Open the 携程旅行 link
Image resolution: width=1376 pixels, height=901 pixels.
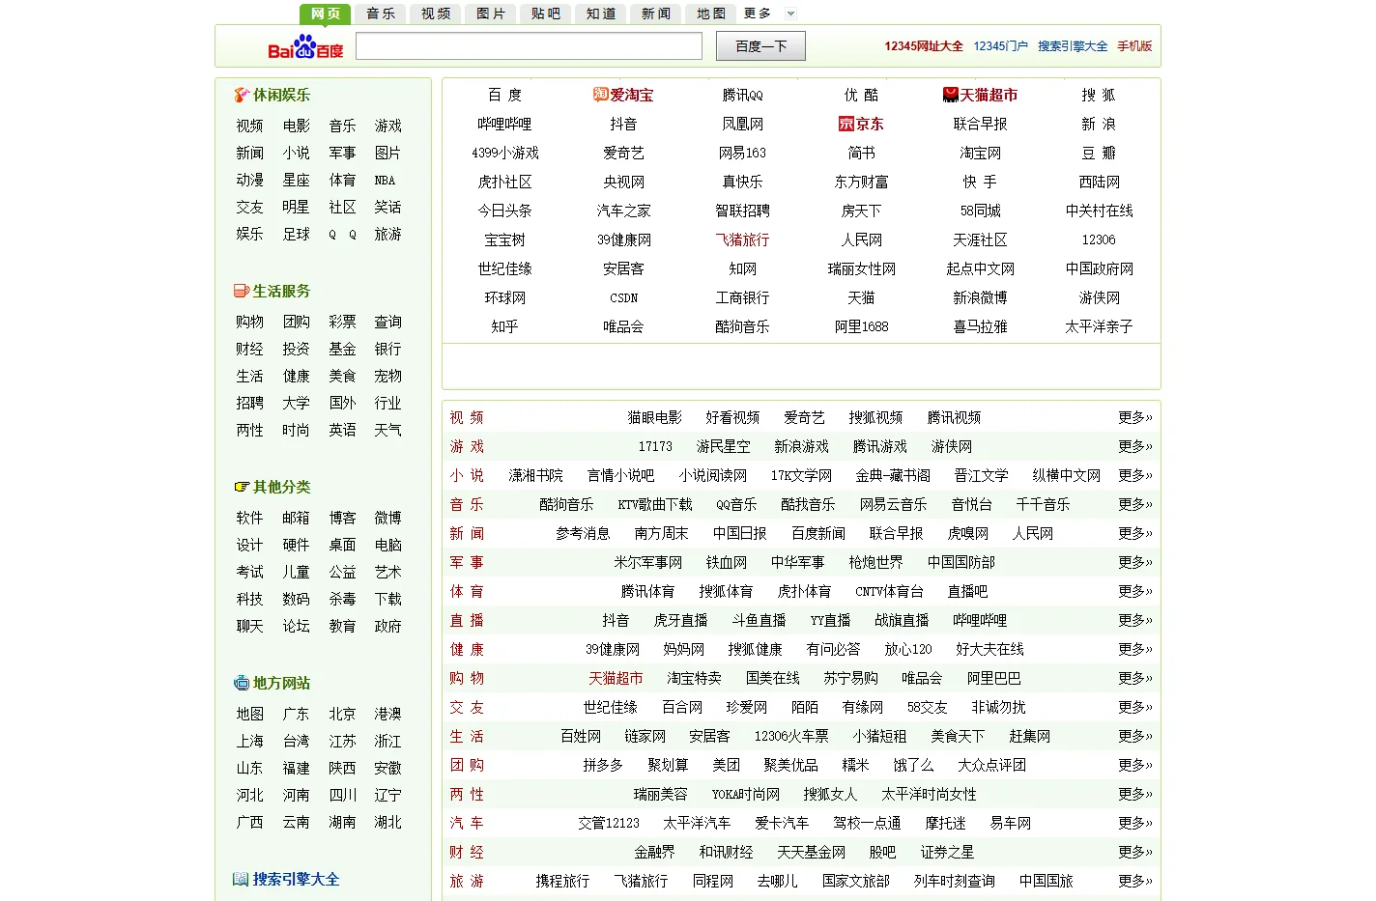point(562,881)
